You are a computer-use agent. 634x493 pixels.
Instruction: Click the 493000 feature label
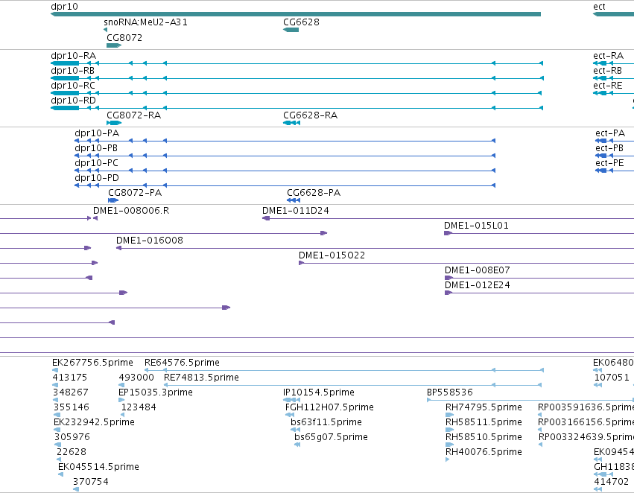click(136, 378)
